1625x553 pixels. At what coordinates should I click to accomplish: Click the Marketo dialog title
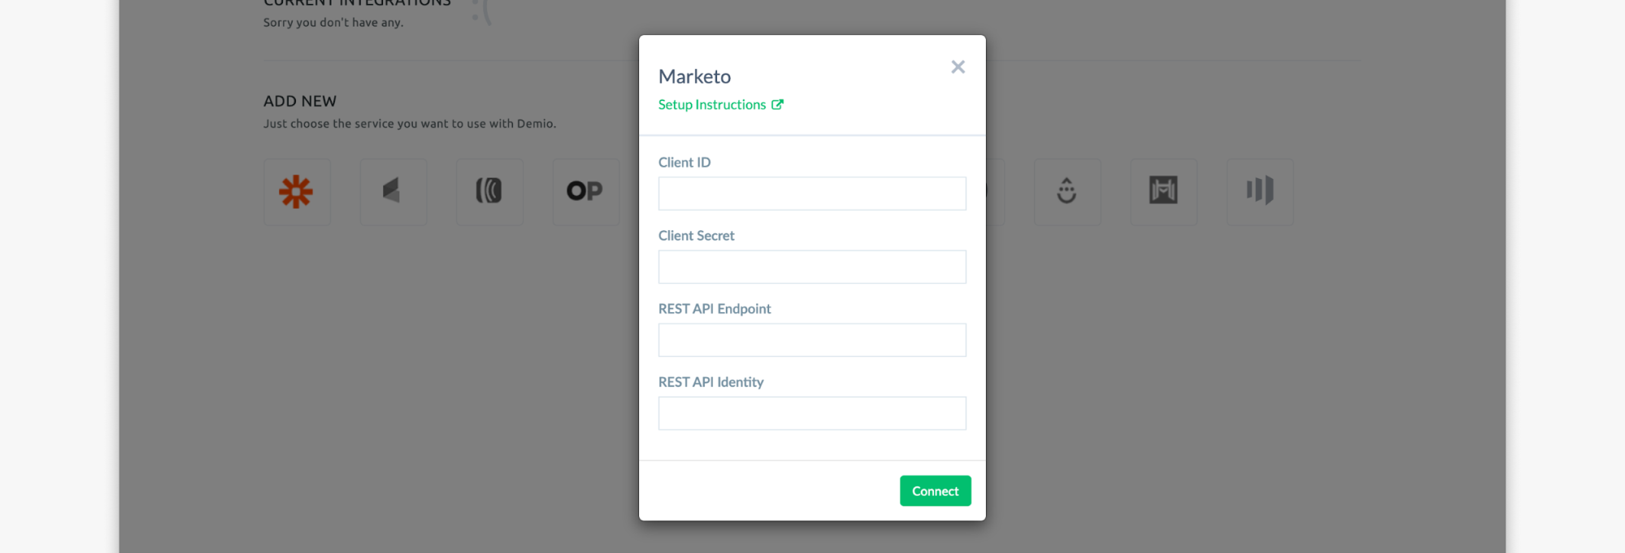(694, 76)
